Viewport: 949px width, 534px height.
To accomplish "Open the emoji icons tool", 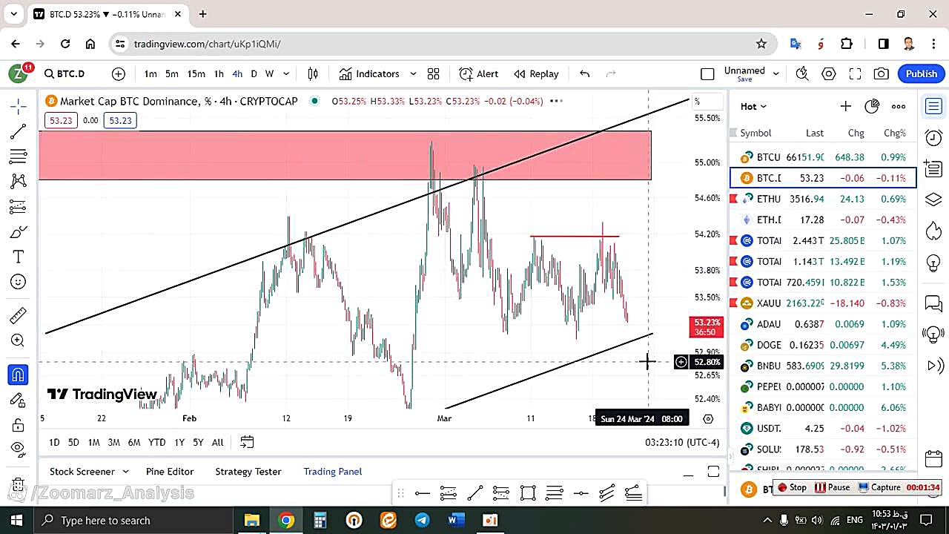I will 19,282.
